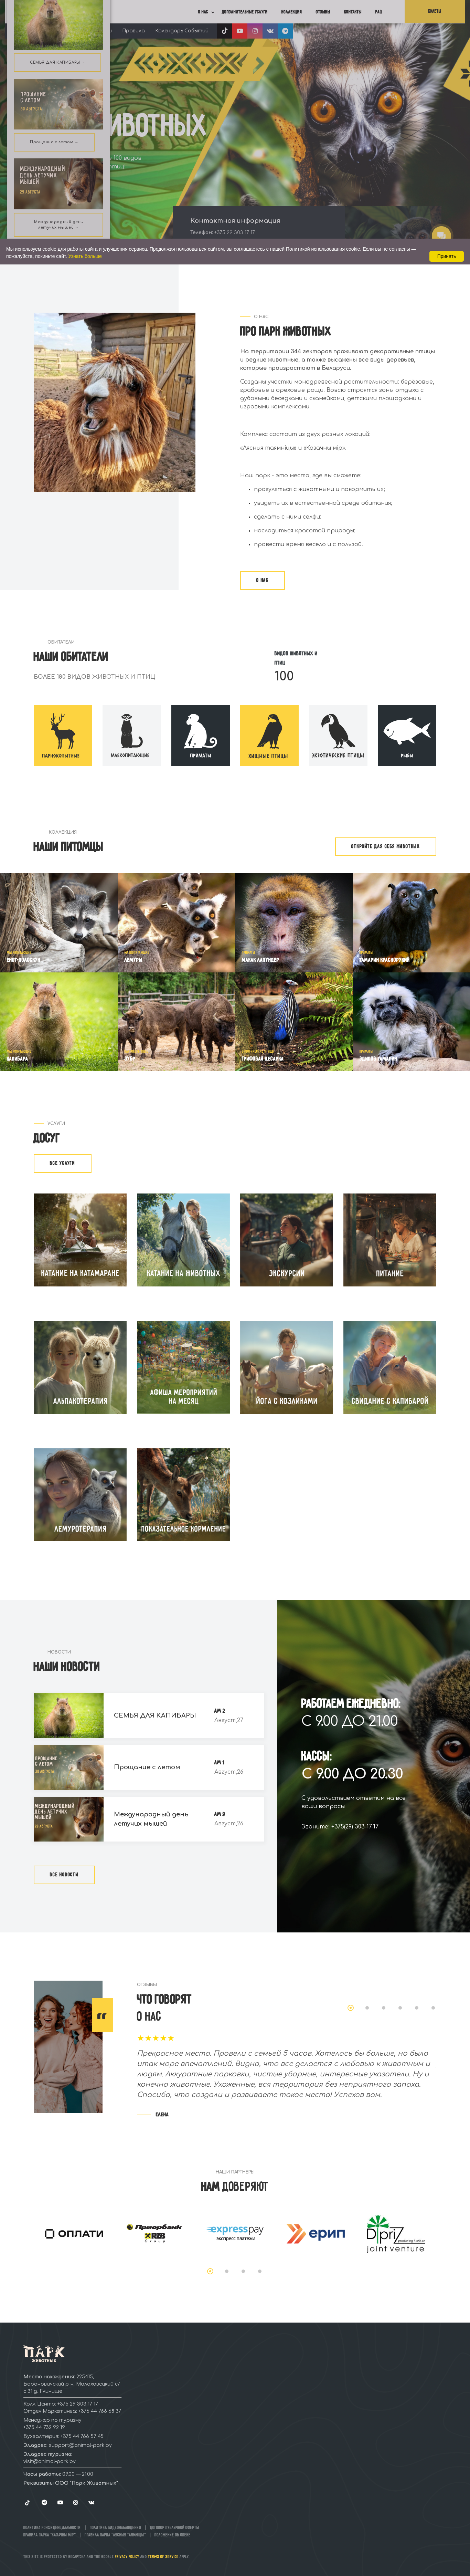Viewport: 470px width, 2576px height.
Task: Select the Экзотические птицы toucan tile
Action: (x=338, y=735)
